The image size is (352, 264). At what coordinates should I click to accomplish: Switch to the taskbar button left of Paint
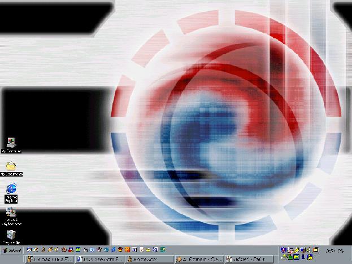point(199,259)
